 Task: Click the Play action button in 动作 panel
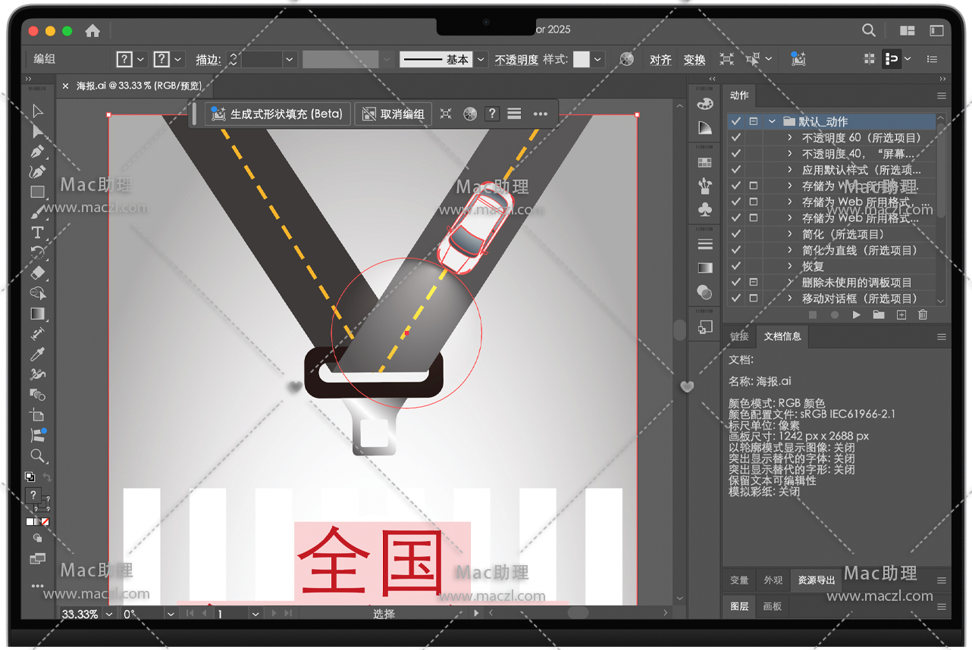click(x=857, y=314)
